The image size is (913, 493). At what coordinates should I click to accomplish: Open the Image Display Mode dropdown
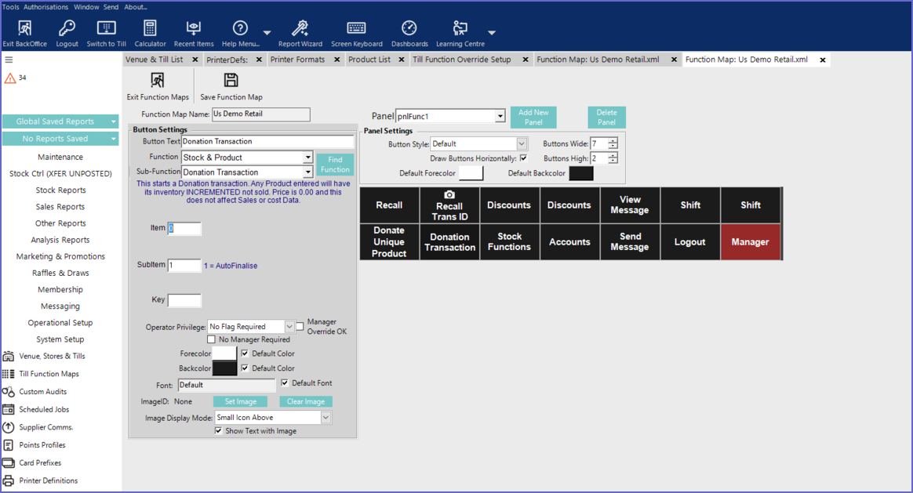(326, 418)
